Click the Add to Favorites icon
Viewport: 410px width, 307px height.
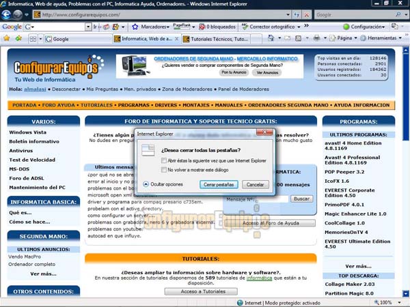[18, 38]
